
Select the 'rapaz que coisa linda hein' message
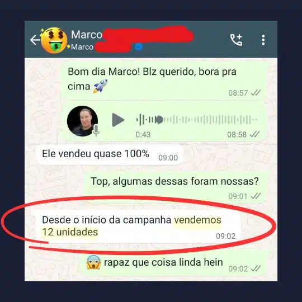(x=175, y=262)
